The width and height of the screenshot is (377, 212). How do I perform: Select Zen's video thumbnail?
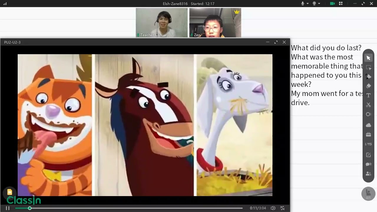point(215,23)
